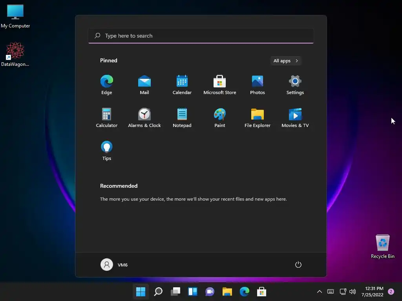Image resolution: width=402 pixels, height=301 pixels.
Task: Launch the Photos app
Action: tap(258, 85)
